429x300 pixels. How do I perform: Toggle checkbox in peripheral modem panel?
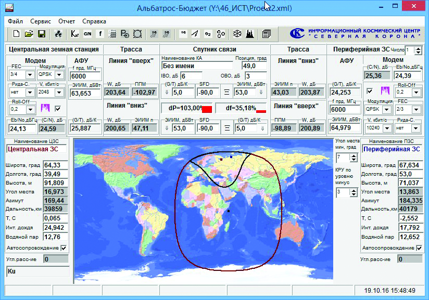pyautogui.click(x=370, y=91)
